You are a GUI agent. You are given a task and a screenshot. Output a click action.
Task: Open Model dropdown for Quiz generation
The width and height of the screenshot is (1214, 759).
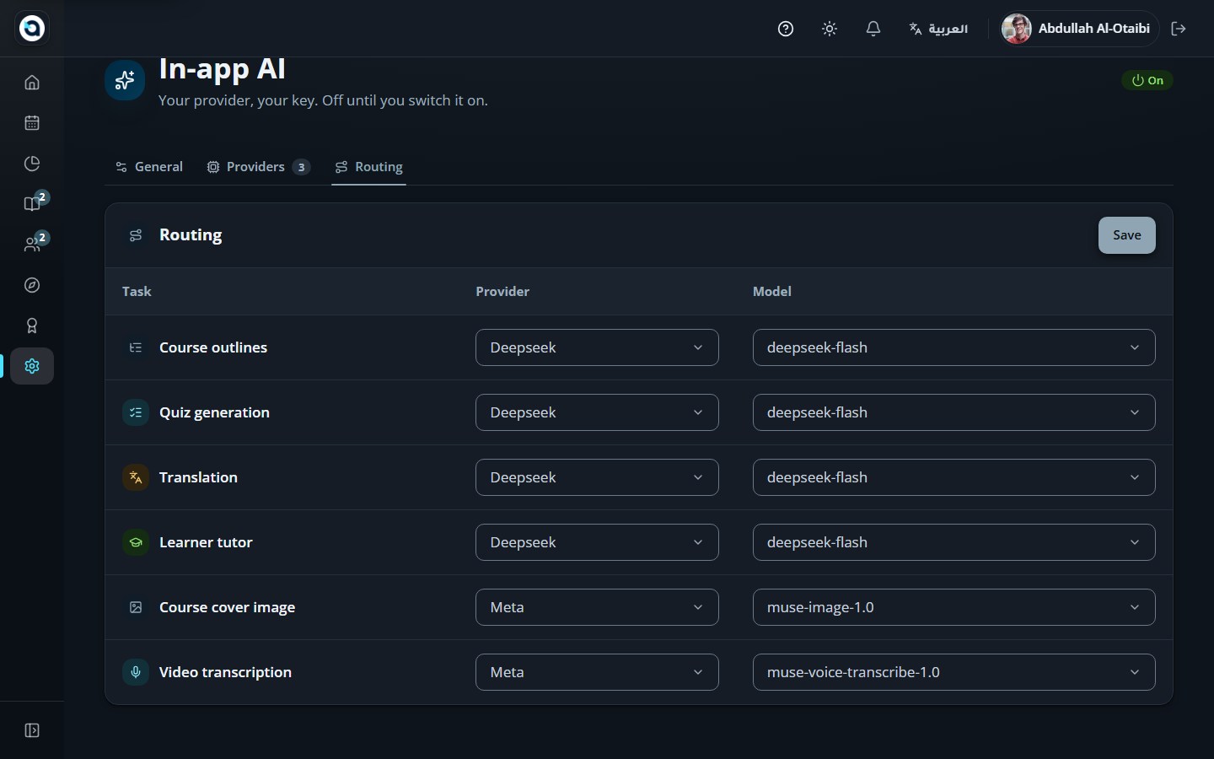(x=953, y=412)
